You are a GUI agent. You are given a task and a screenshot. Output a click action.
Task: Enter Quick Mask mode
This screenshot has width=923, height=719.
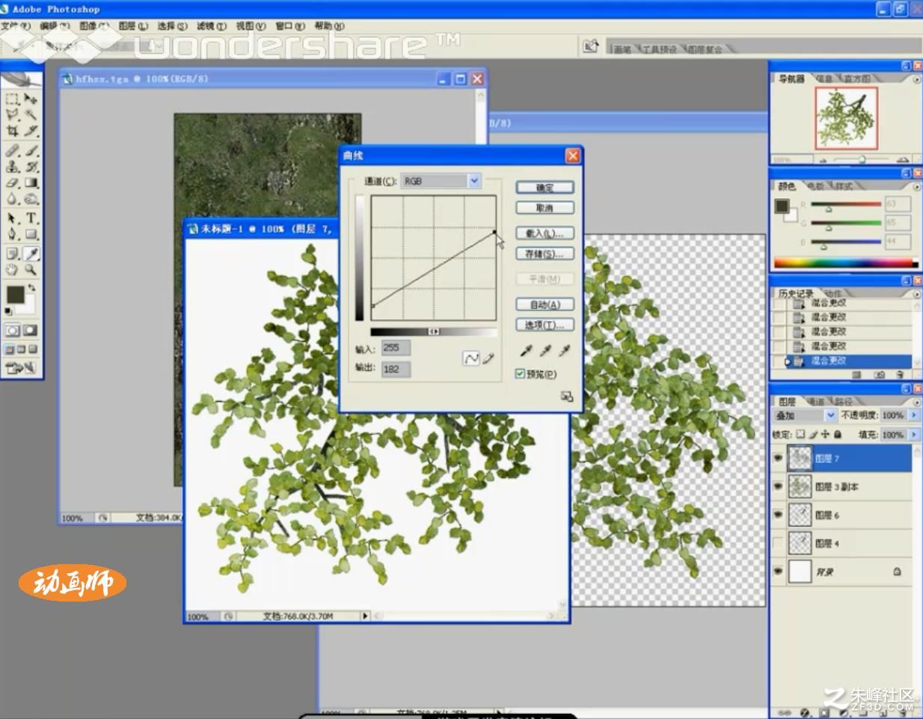pyautogui.click(x=30, y=330)
